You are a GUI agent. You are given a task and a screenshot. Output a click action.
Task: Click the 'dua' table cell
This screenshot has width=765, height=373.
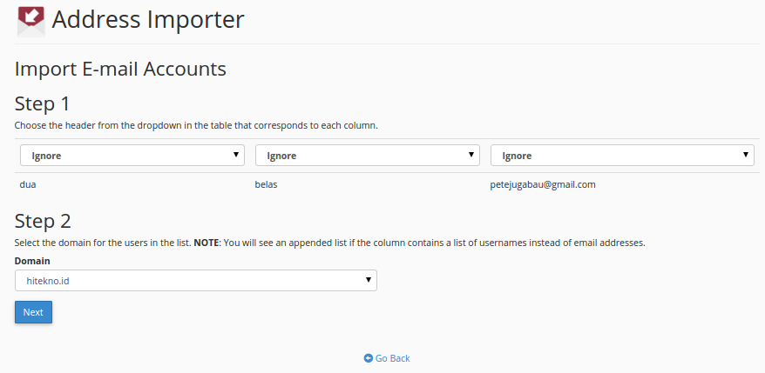[28, 184]
